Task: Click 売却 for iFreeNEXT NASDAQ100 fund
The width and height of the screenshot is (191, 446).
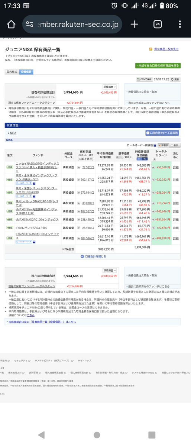Action: 10,238
